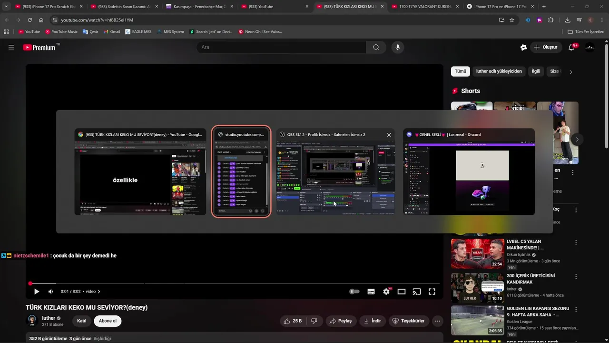609x343 pixels.
Task: Open Tüm Yer İşaretleri folder
Action: pos(586,32)
